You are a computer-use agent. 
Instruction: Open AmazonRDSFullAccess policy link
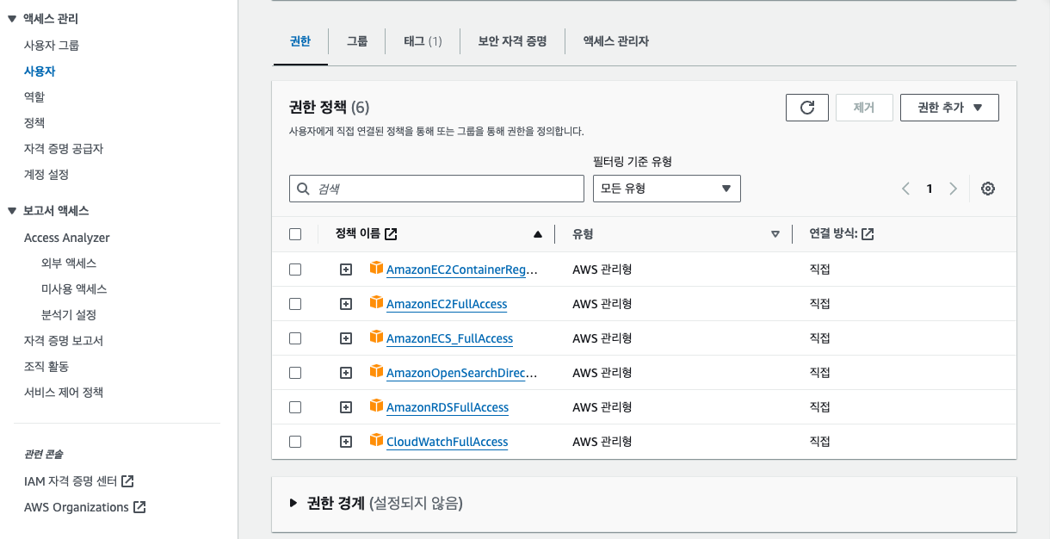pos(448,407)
